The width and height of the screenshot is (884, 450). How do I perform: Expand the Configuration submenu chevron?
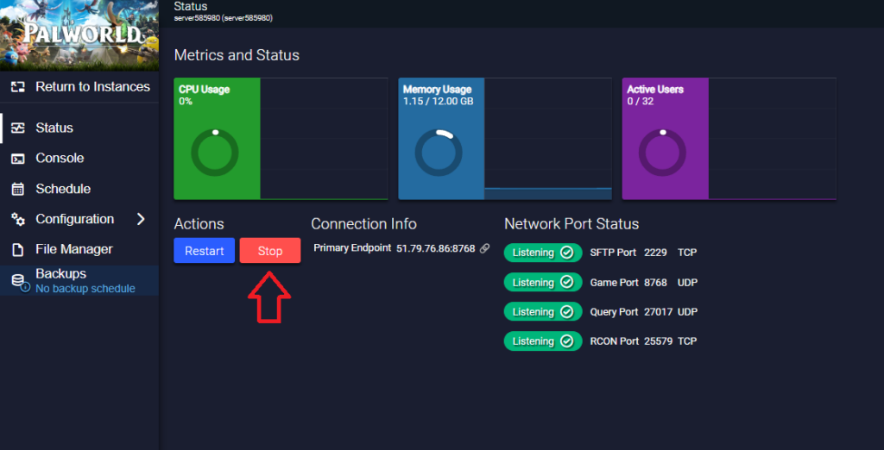click(x=141, y=219)
